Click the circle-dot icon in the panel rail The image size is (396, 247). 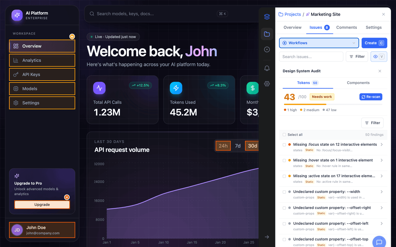coord(267,49)
